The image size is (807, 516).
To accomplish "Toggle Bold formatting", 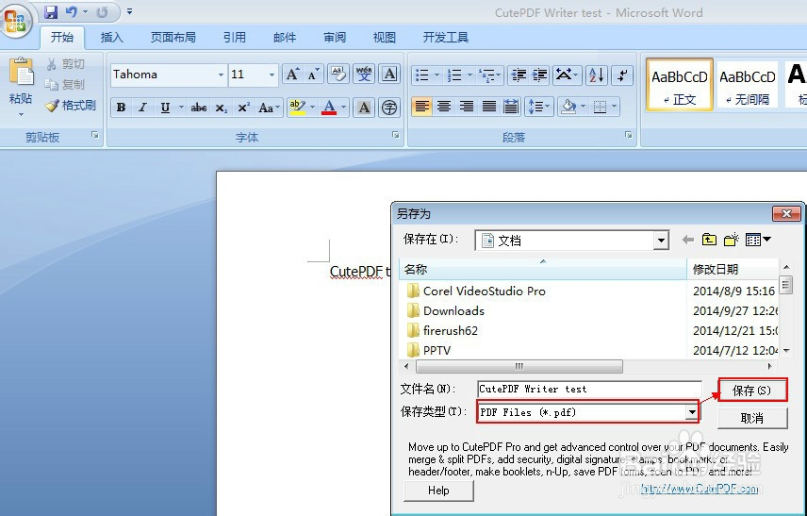I will coord(121,108).
